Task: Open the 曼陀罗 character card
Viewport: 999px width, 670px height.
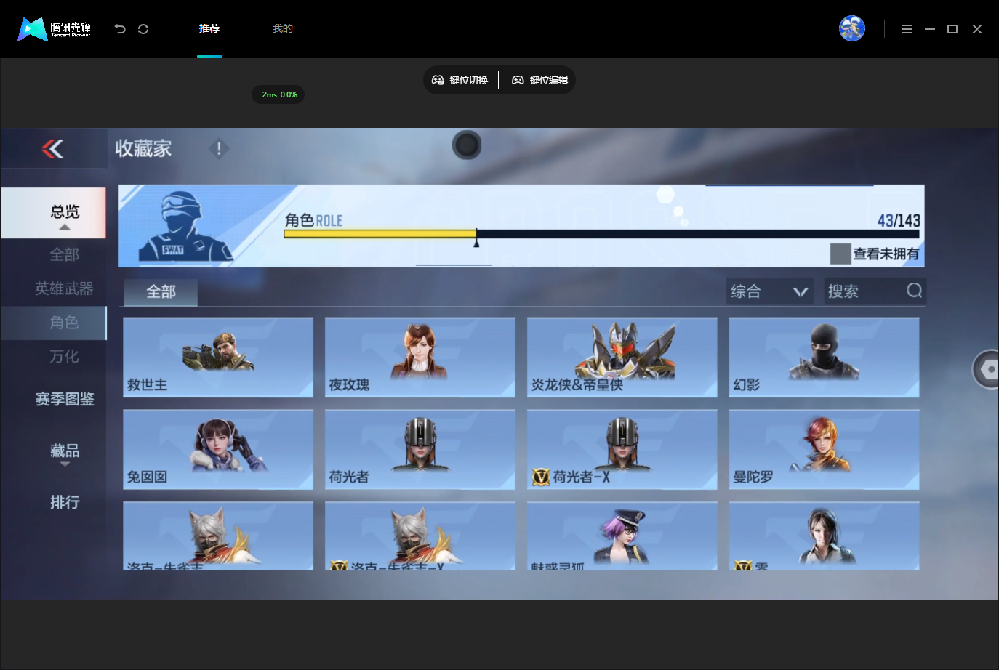Action: 825,450
